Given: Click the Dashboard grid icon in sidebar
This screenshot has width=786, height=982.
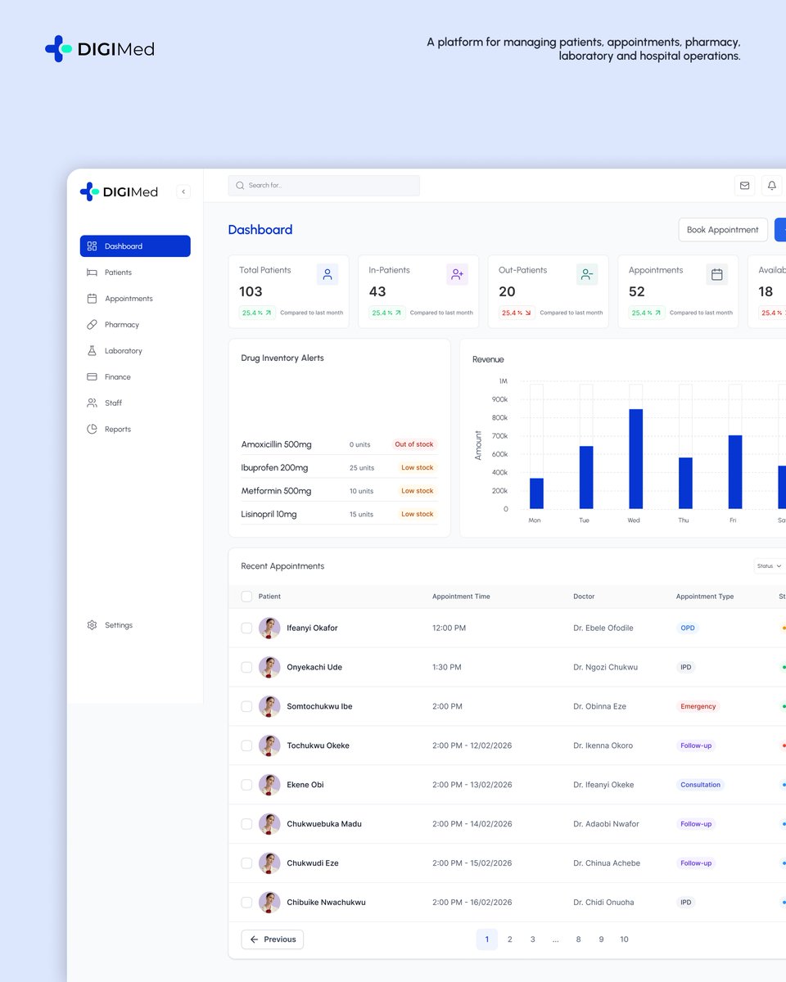Looking at the screenshot, I should pyautogui.click(x=92, y=246).
